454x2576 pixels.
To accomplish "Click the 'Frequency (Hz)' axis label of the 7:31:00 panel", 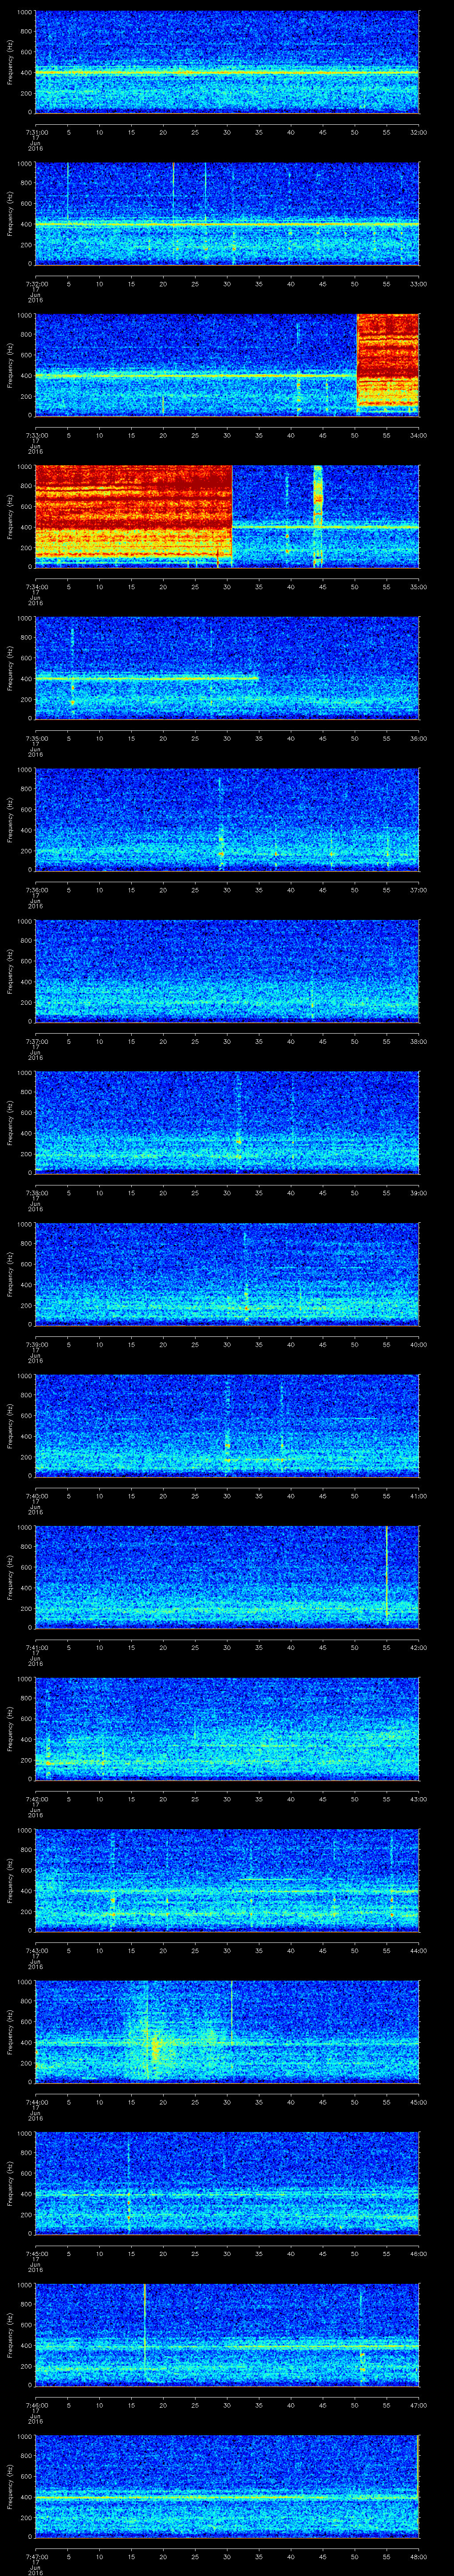I will 10,62.
